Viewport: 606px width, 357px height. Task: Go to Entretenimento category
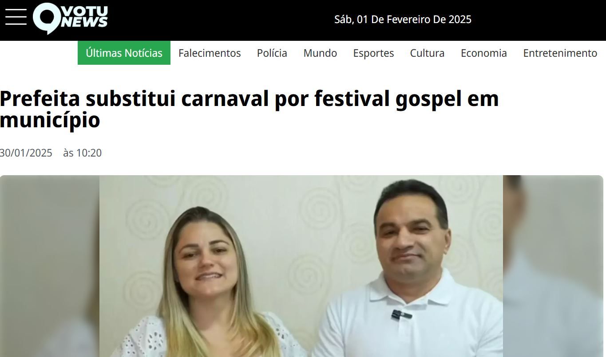(x=560, y=53)
